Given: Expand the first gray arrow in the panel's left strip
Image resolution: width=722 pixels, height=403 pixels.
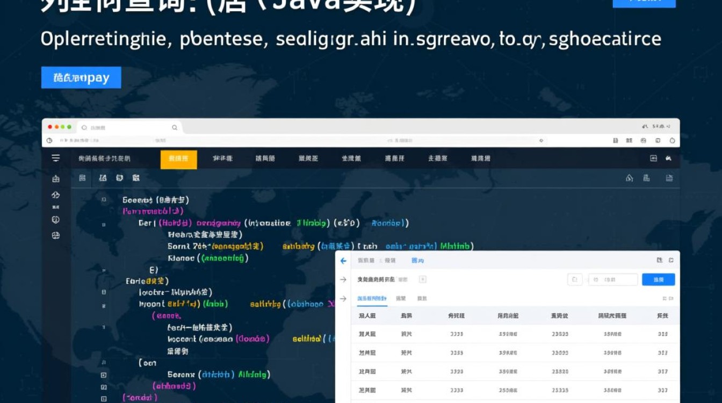Looking at the screenshot, I should [x=343, y=279].
